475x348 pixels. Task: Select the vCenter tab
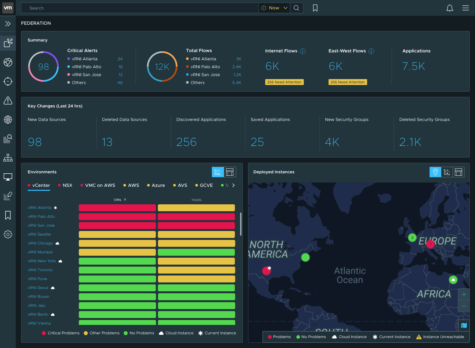[x=39, y=186]
